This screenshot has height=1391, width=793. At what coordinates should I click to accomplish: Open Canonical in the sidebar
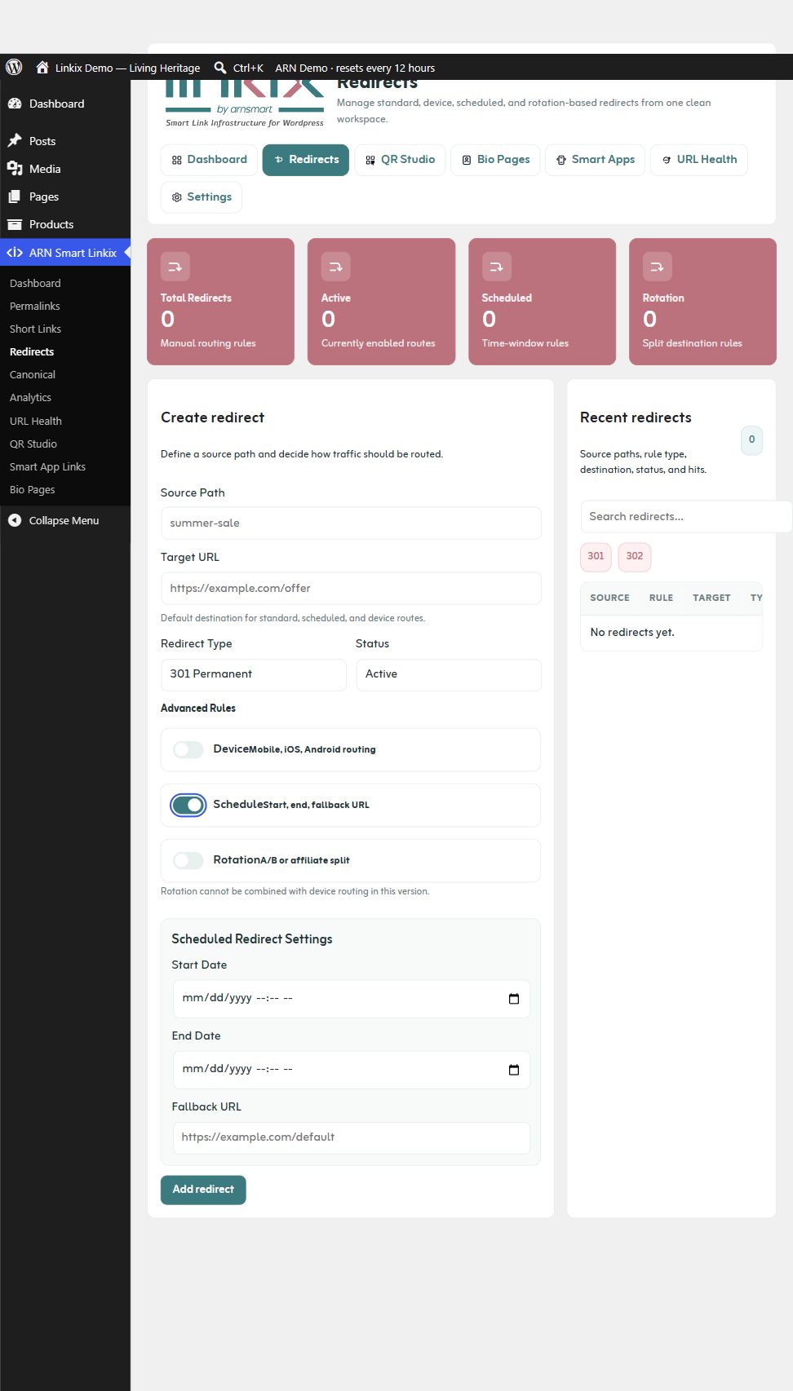click(33, 374)
